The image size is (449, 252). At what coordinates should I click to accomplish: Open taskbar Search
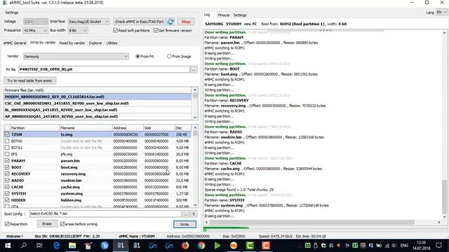pyautogui.click(x=24, y=246)
